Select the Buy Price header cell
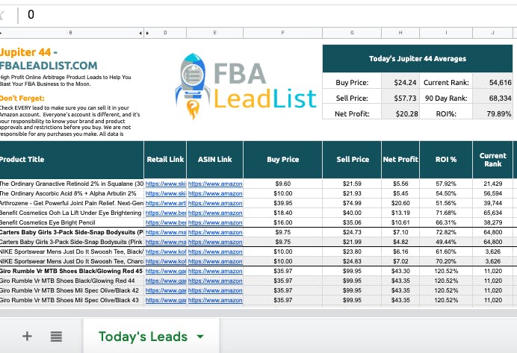 point(282,160)
